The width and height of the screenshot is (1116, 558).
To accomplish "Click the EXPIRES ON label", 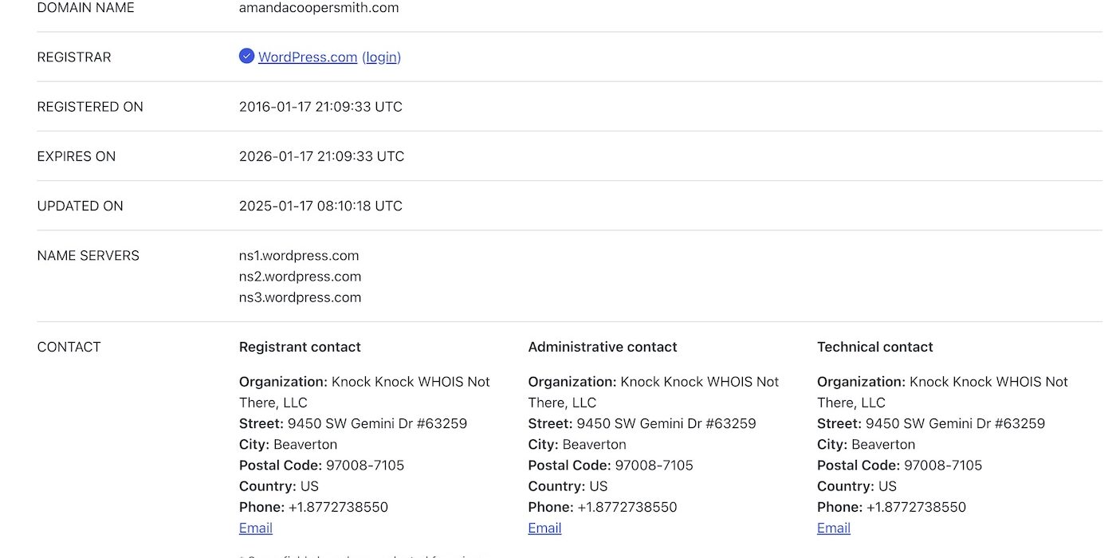I will pos(77,156).
